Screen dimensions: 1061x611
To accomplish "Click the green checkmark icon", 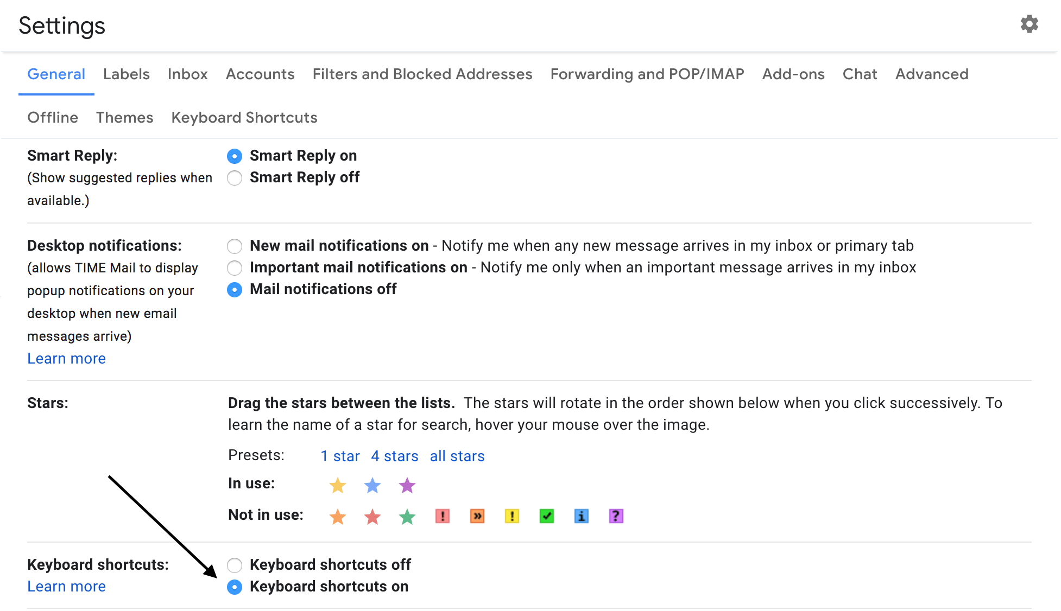I will coord(547,516).
